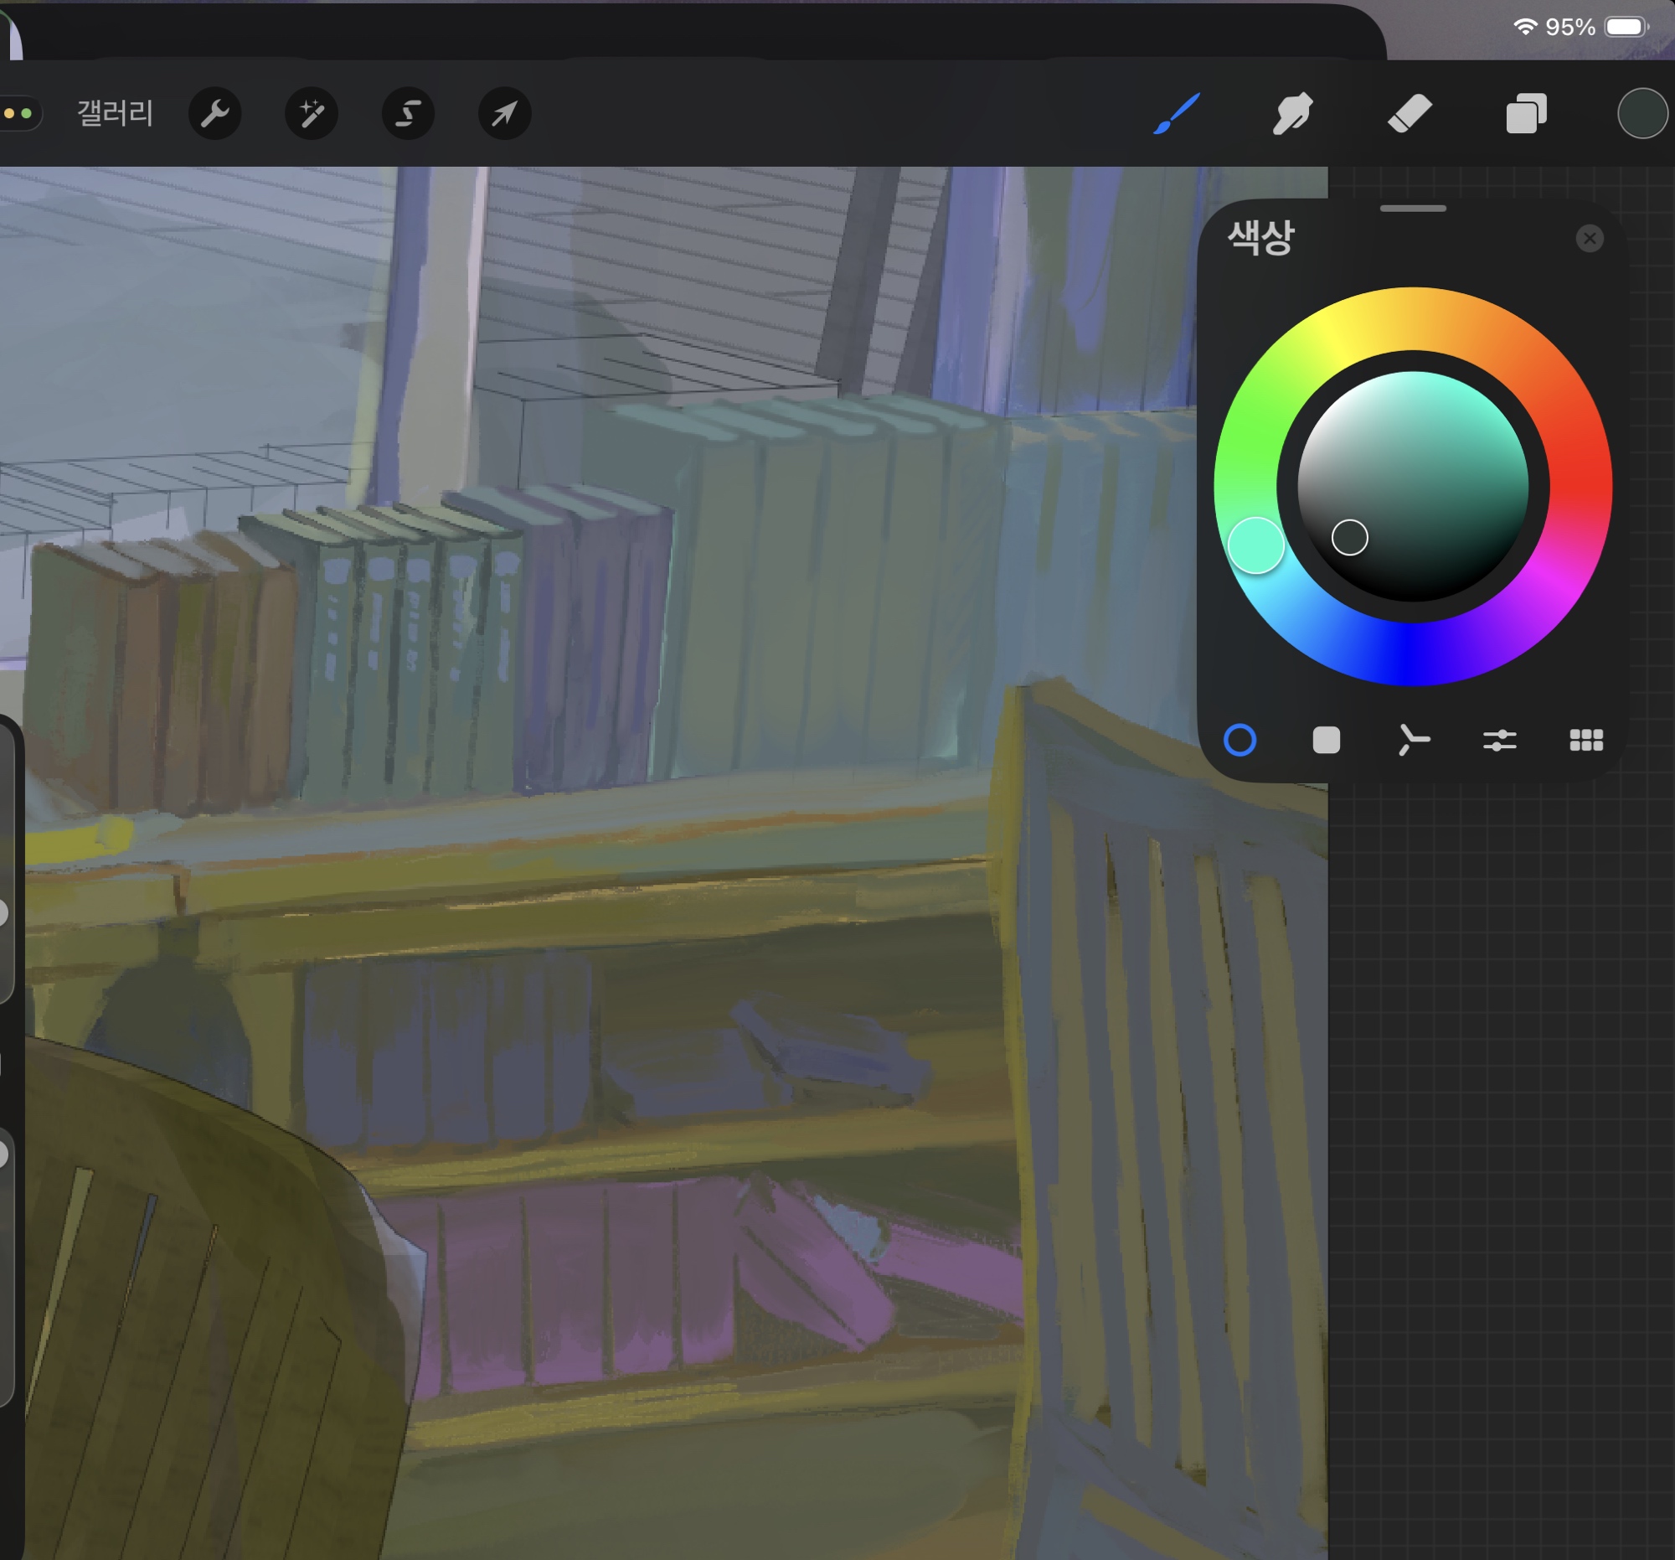
Task: Tap the active color circle in toolbar
Action: point(1641,113)
